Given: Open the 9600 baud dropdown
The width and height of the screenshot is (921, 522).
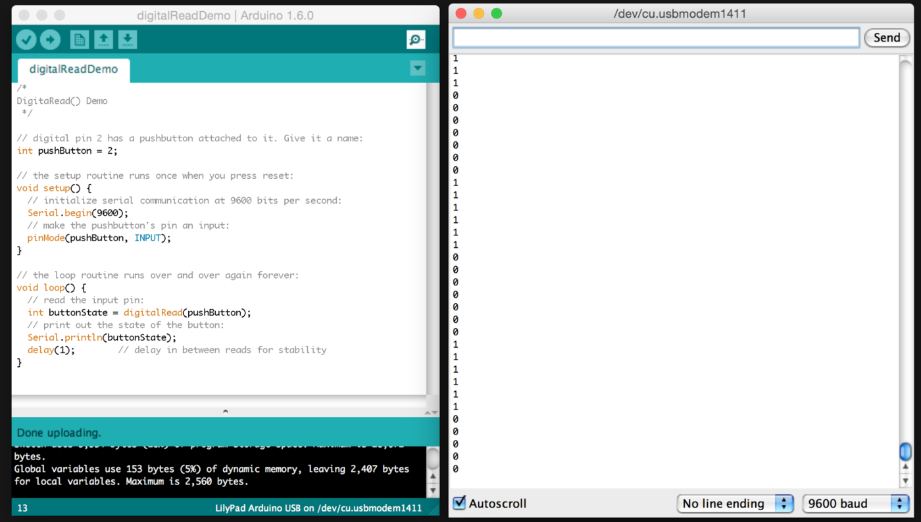Looking at the screenshot, I should click(855, 504).
